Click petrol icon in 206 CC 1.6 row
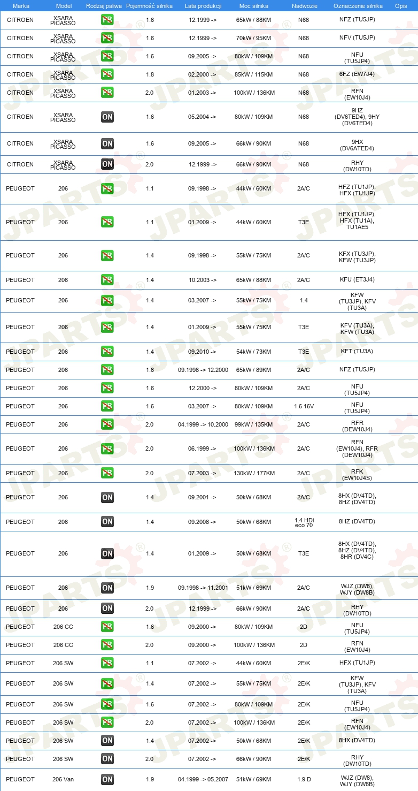This screenshot has height=791, width=418. (107, 627)
